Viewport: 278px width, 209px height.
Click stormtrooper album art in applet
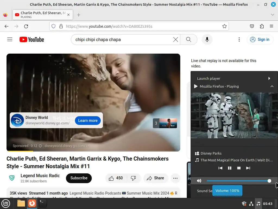click(234, 115)
